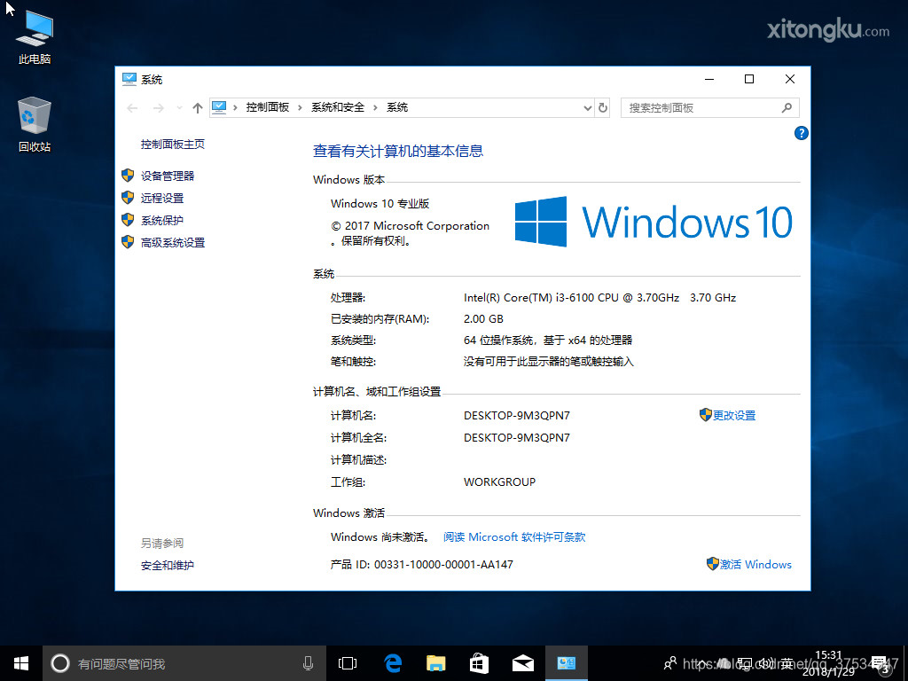Viewport: 908px width, 681px height.
Task: Read the Microsoft 软件许可条款 link
Action: point(514,536)
